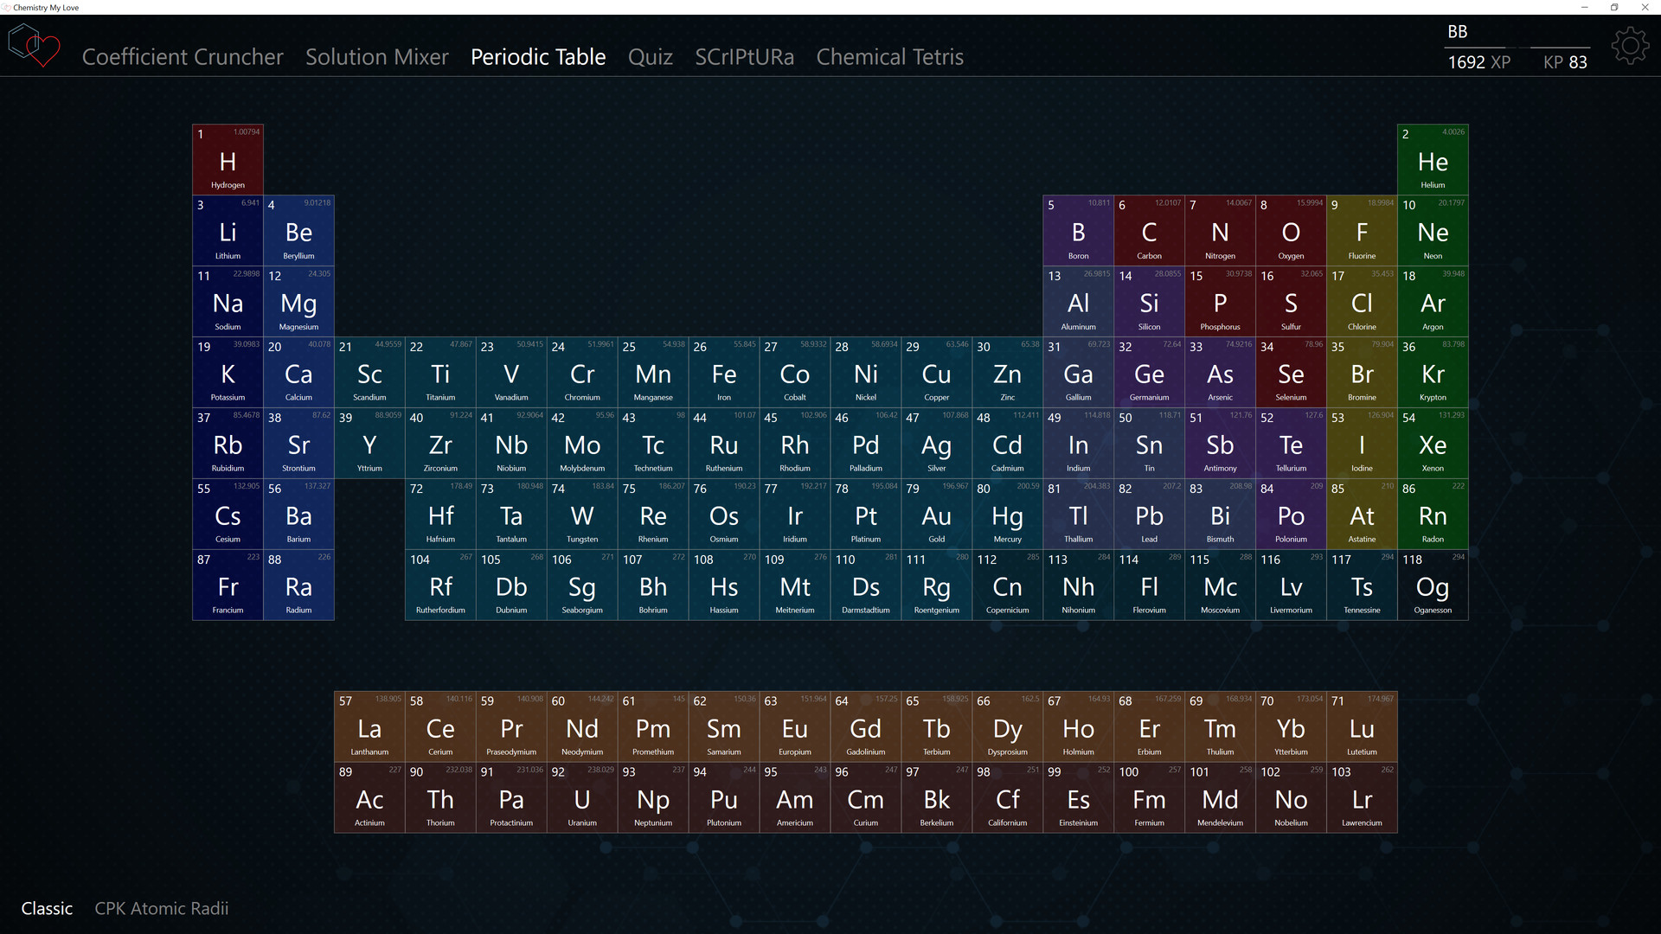Open the SCrIPtURa section
Image resolution: width=1661 pixels, height=934 pixels.
[x=742, y=54]
